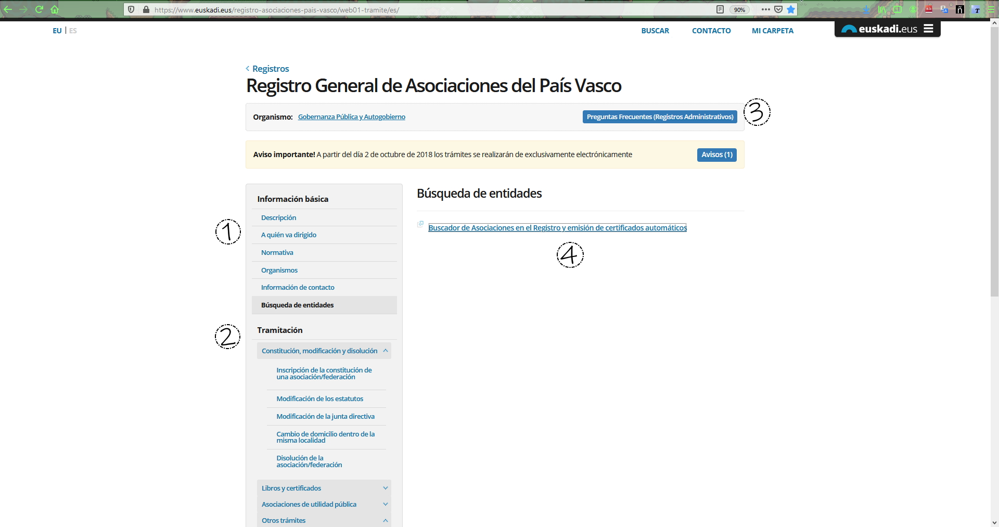Toggle the bookmark star for this page
This screenshot has height=527, width=999.
click(x=791, y=9)
